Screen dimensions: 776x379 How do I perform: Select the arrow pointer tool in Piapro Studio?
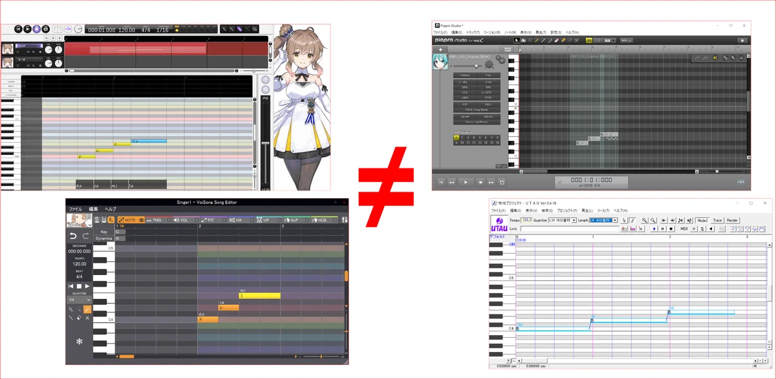[x=516, y=40]
